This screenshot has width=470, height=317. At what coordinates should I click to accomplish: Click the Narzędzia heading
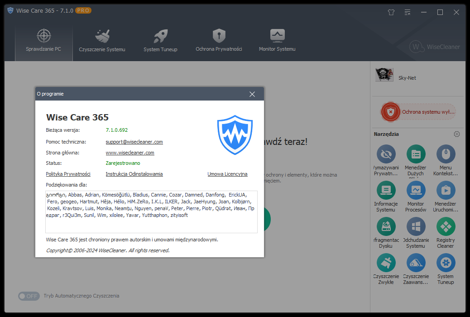pos(386,134)
